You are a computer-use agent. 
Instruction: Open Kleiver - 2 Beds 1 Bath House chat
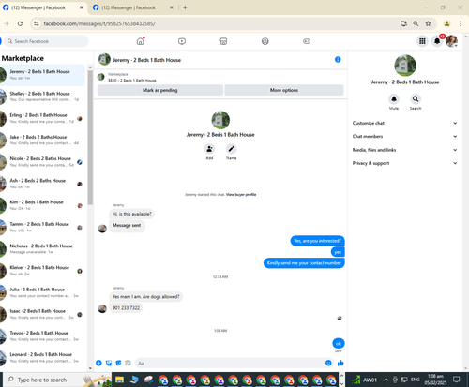tap(42, 271)
